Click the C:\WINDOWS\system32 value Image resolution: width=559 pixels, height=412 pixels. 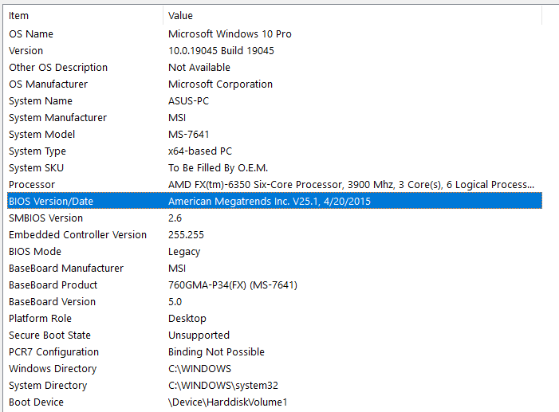223,385
